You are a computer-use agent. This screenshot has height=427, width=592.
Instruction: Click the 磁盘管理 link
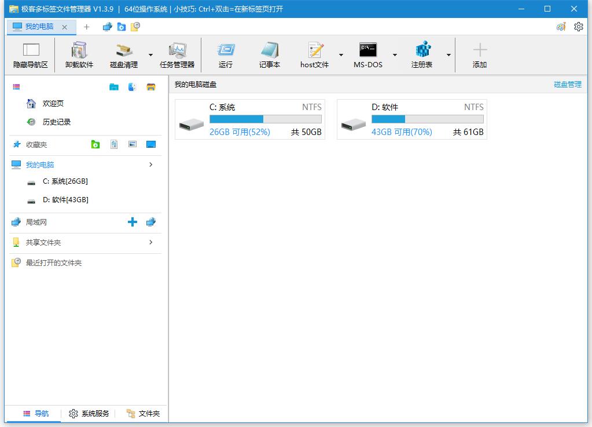click(x=567, y=85)
